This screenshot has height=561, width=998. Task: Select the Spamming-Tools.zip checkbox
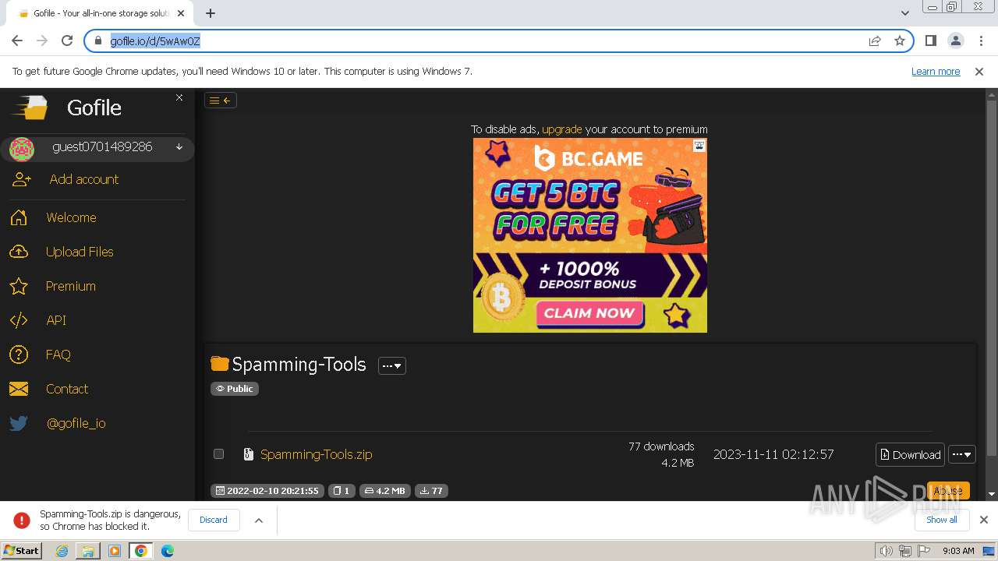pos(218,454)
